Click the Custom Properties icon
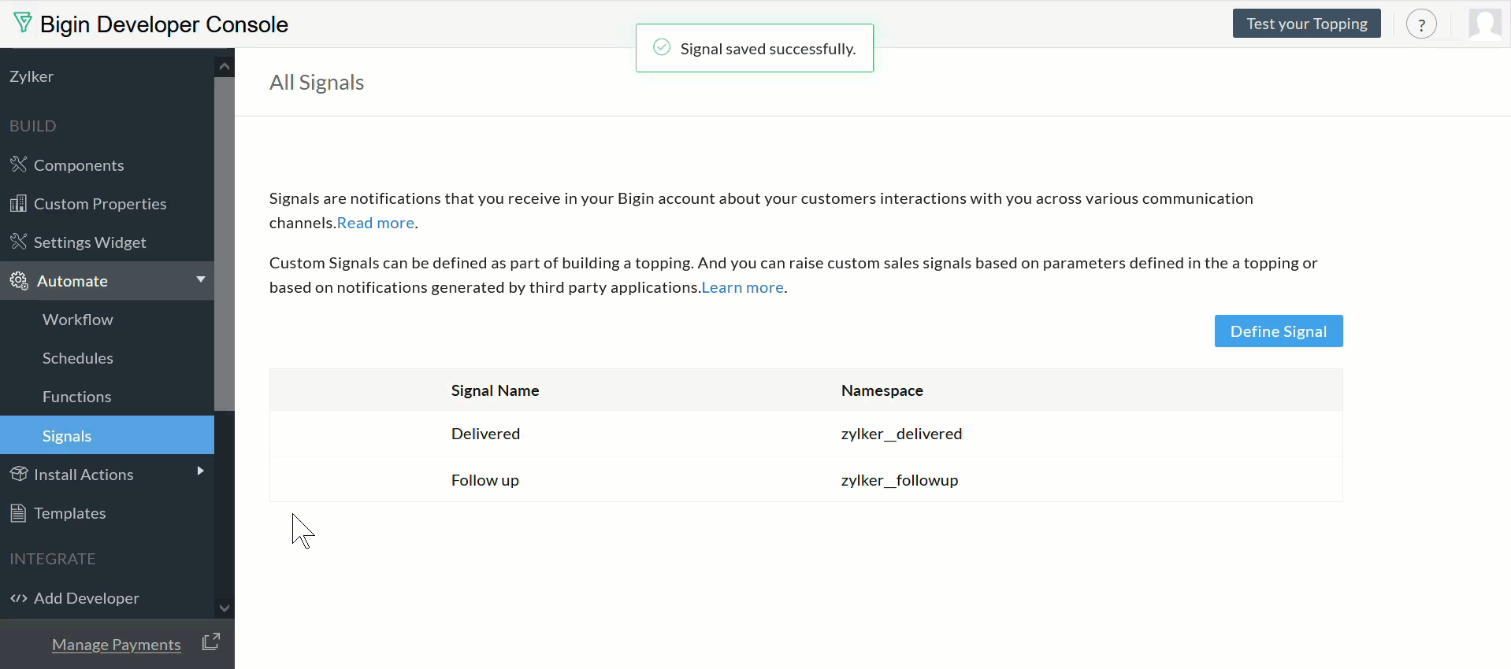The image size is (1511, 669). [19, 203]
